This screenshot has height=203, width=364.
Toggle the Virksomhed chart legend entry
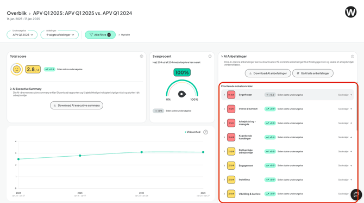[x=192, y=132]
